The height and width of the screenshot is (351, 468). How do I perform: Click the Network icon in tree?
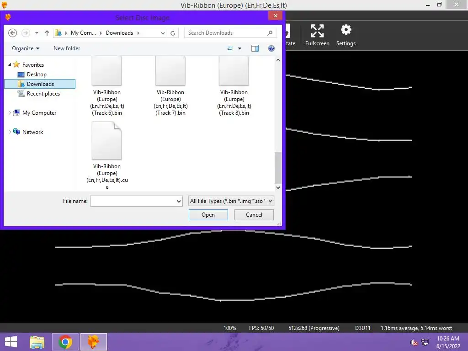(x=16, y=132)
